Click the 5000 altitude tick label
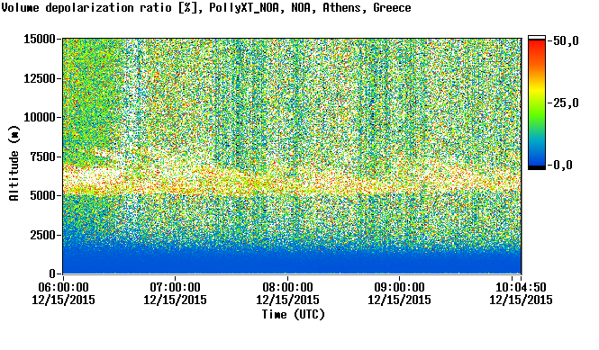The width and height of the screenshot is (599, 350). [43, 195]
